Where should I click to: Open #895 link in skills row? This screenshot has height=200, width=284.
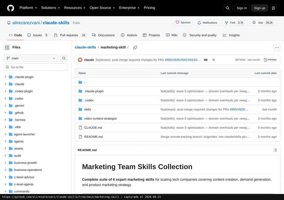click(x=233, y=109)
